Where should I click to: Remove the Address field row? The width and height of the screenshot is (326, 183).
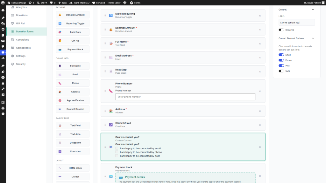pos(260,111)
